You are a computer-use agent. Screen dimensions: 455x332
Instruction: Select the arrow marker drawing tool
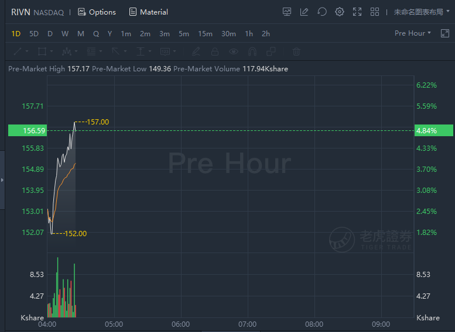(x=116, y=51)
